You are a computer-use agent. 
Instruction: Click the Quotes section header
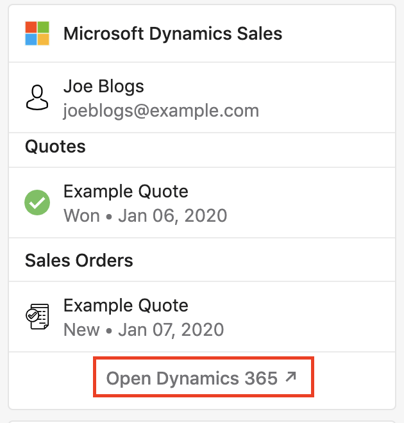(x=55, y=147)
